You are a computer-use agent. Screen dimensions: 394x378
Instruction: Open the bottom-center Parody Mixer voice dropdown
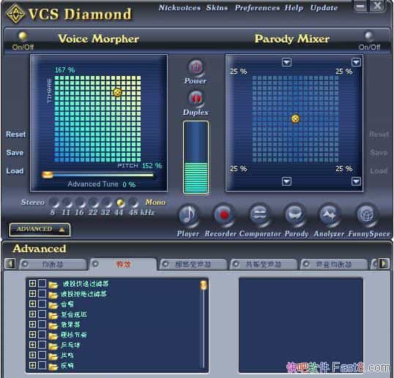coord(286,181)
